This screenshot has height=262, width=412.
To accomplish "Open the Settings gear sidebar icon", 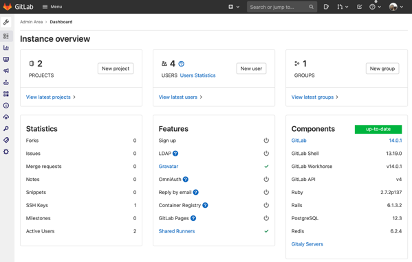I will point(6,152).
